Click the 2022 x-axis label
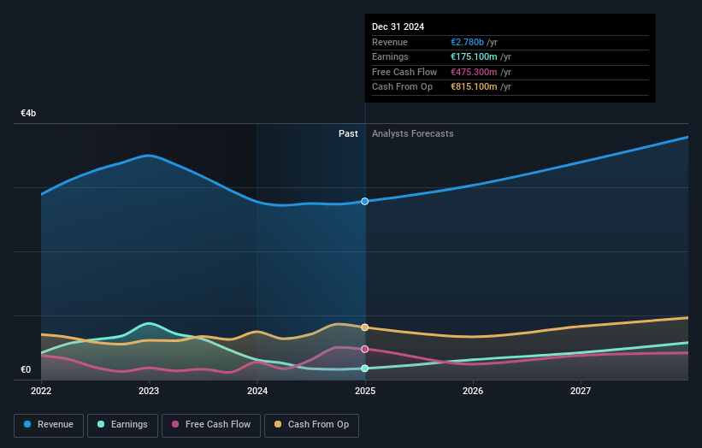 click(41, 392)
